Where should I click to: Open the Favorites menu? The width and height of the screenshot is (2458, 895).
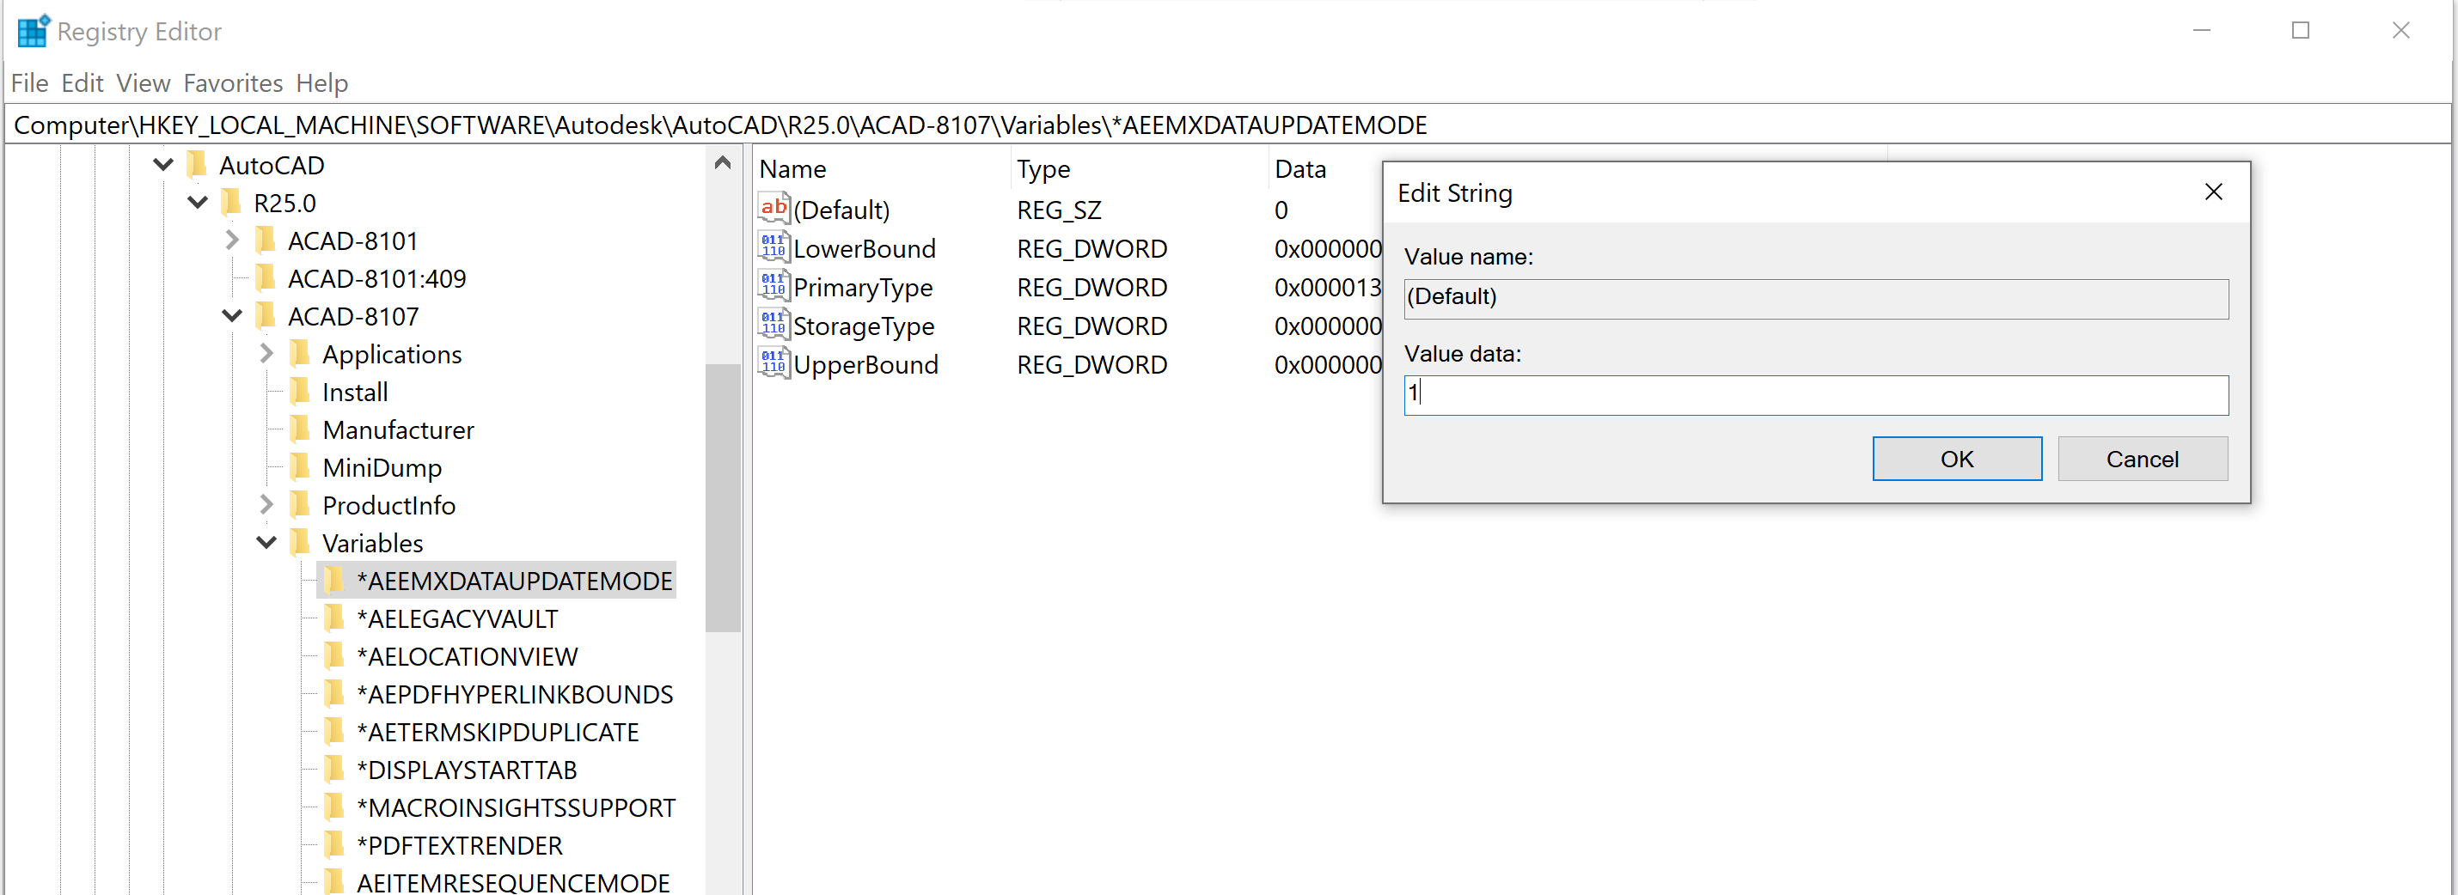[232, 83]
